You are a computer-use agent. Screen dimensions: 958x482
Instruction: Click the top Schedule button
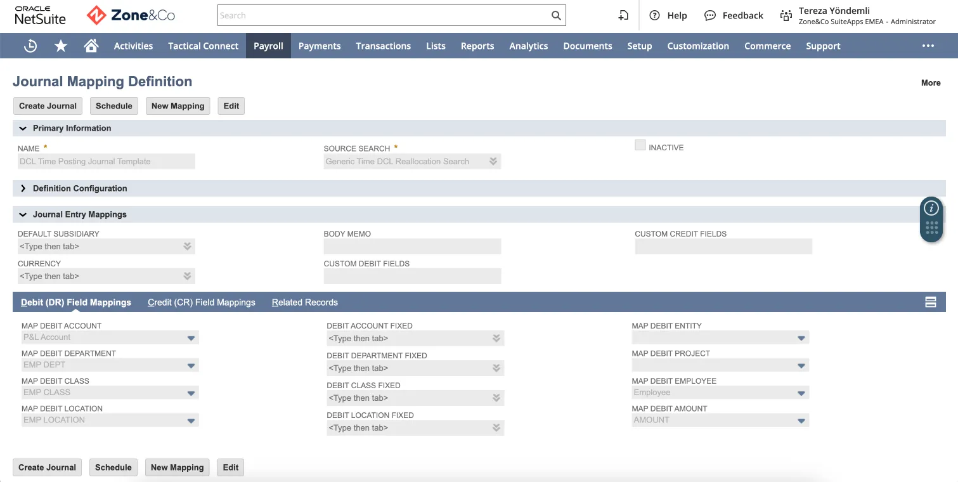coord(114,106)
